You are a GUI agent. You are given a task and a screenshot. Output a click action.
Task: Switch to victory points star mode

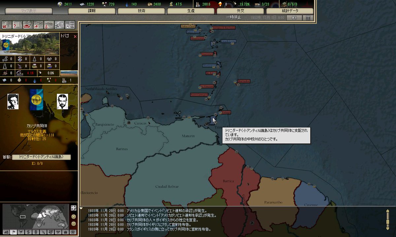73,232
